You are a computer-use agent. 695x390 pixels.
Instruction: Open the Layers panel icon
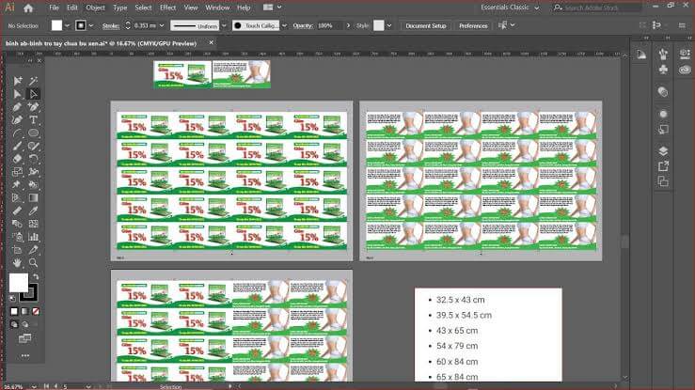[663, 151]
